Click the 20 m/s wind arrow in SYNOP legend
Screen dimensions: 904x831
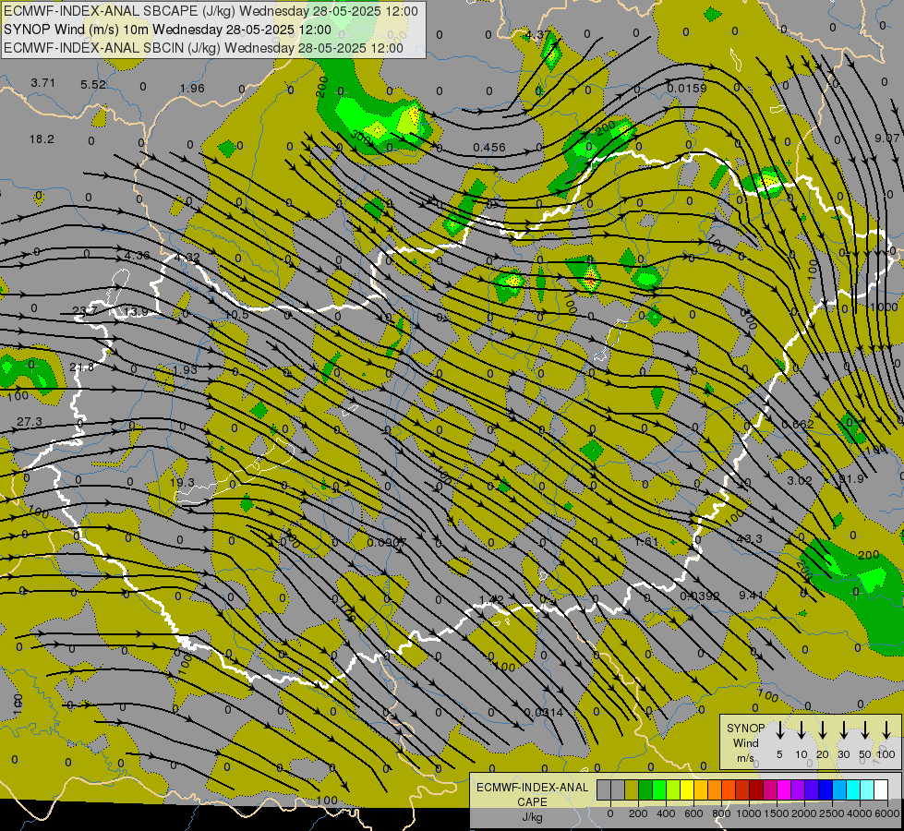point(822,730)
